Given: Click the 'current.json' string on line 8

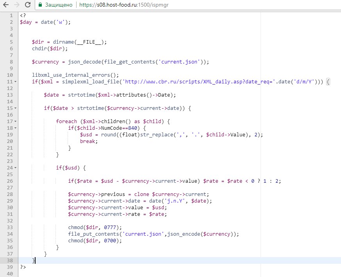Looking at the screenshot, I should [x=179, y=62].
